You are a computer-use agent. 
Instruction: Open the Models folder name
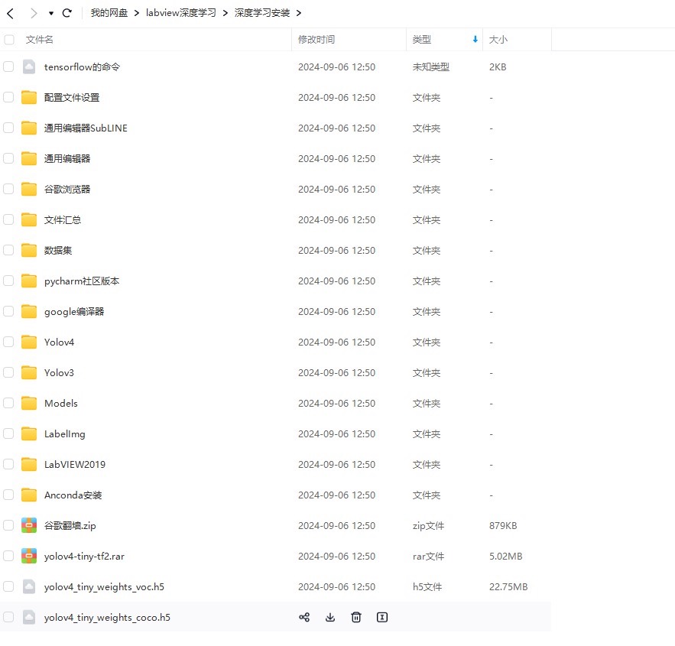pyautogui.click(x=61, y=403)
